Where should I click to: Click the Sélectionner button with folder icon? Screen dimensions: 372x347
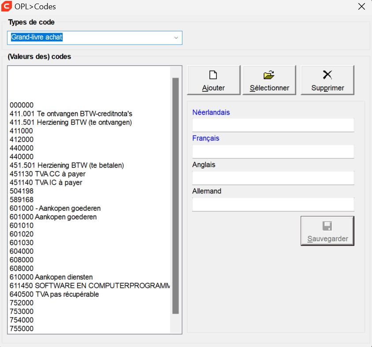(269, 80)
